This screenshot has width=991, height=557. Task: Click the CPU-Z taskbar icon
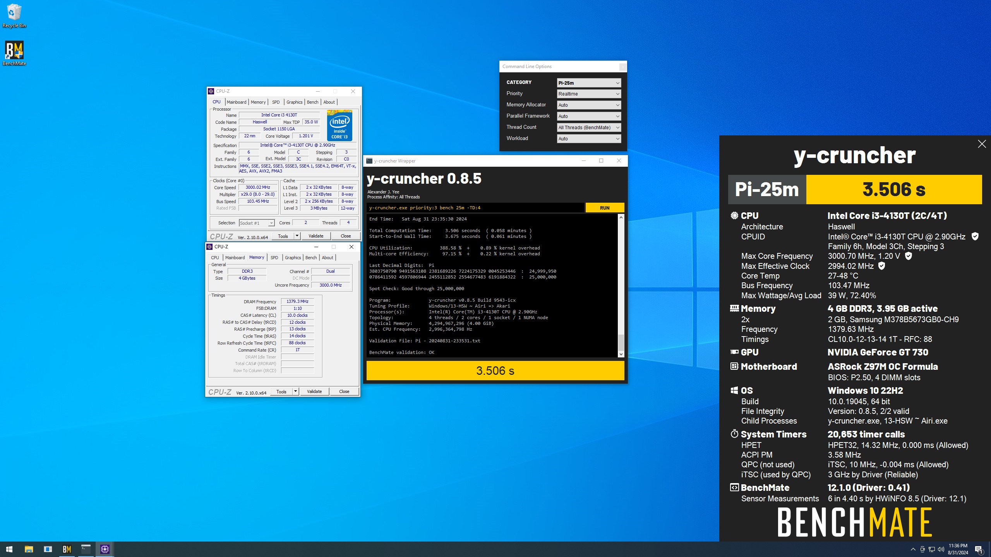tap(105, 549)
